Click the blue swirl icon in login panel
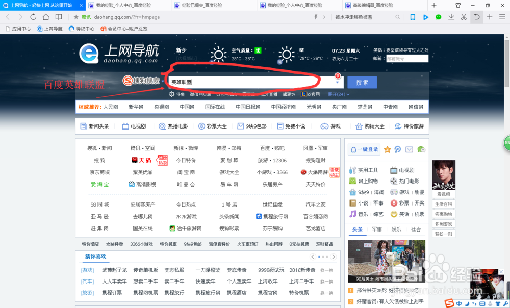 click(x=397, y=149)
